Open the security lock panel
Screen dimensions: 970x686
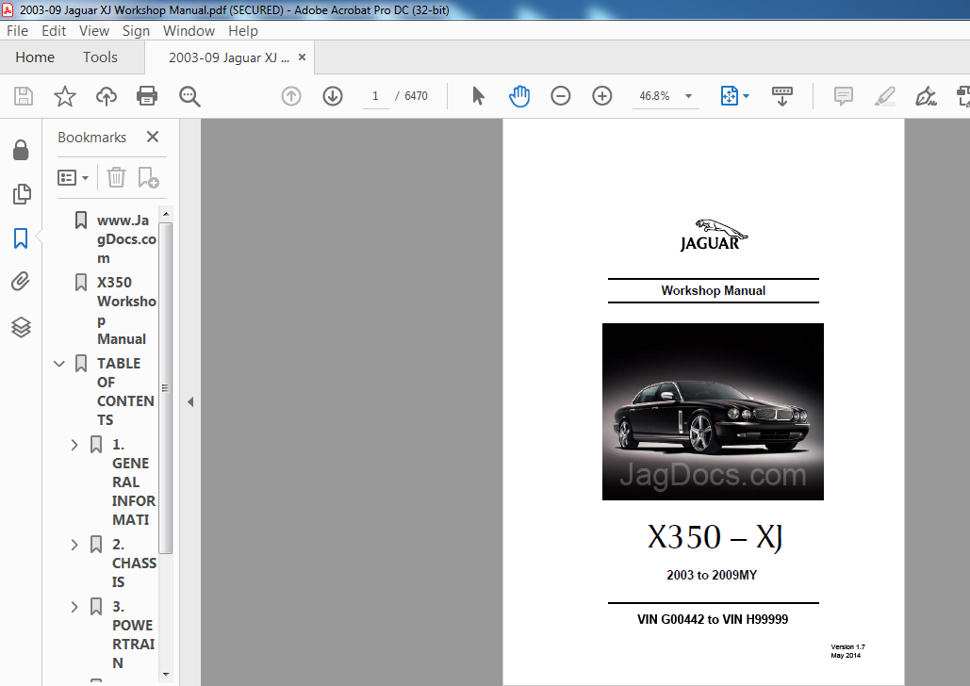tap(21, 150)
